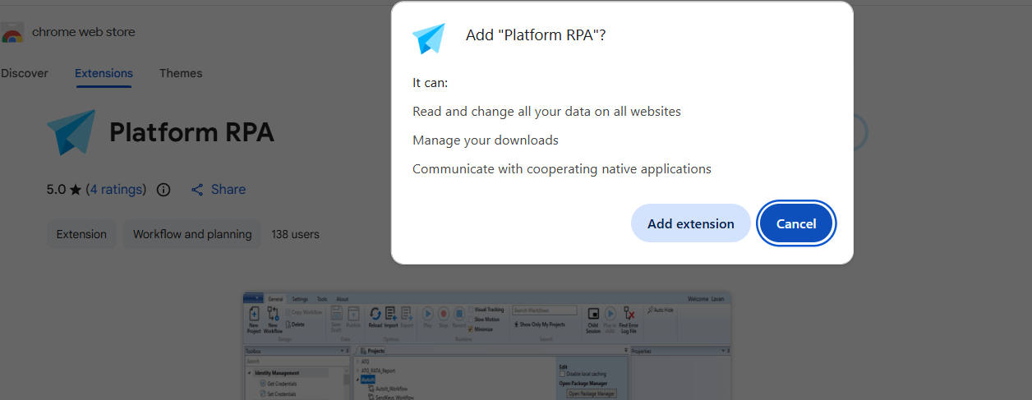Click the 'Add "Platform RPA"?' dialog title
Image resolution: width=1032 pixels, height=400 pixels.
tap(536, 35)
